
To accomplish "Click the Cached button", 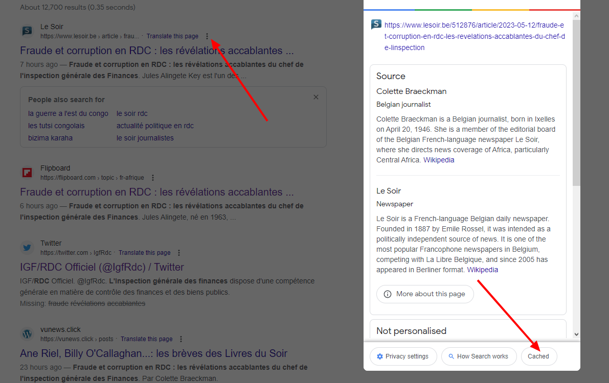I will [538, 356].
